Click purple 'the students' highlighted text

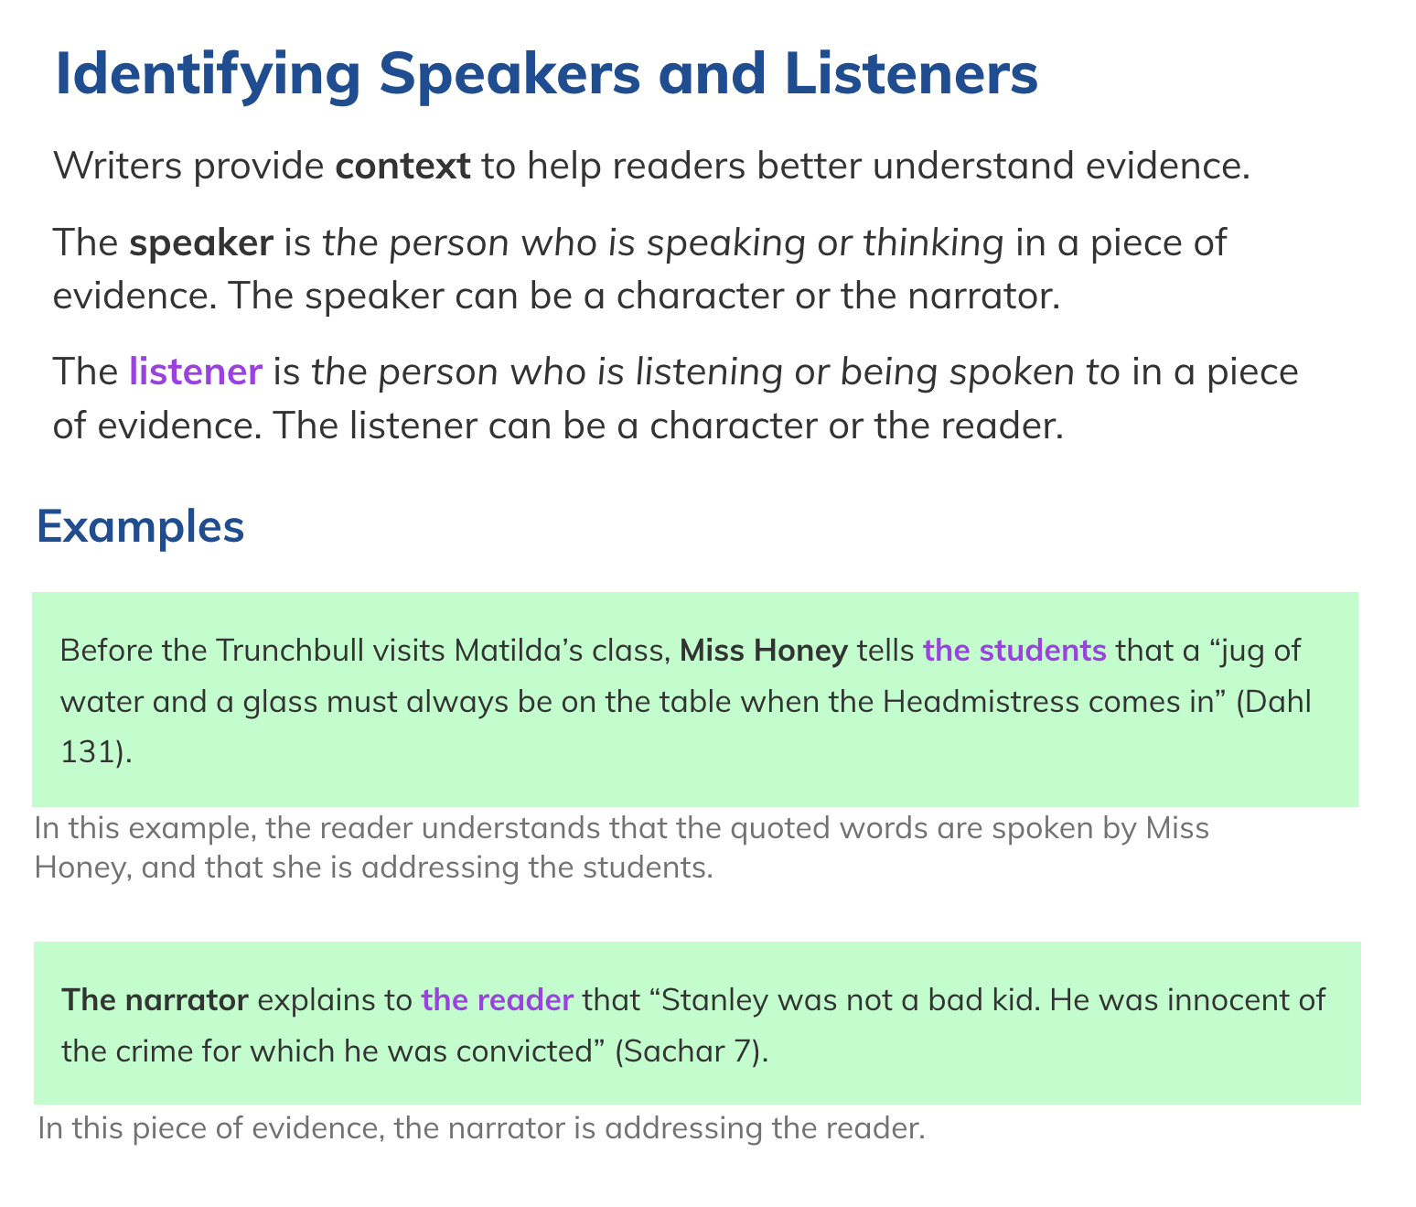[x=1014, y=651]
